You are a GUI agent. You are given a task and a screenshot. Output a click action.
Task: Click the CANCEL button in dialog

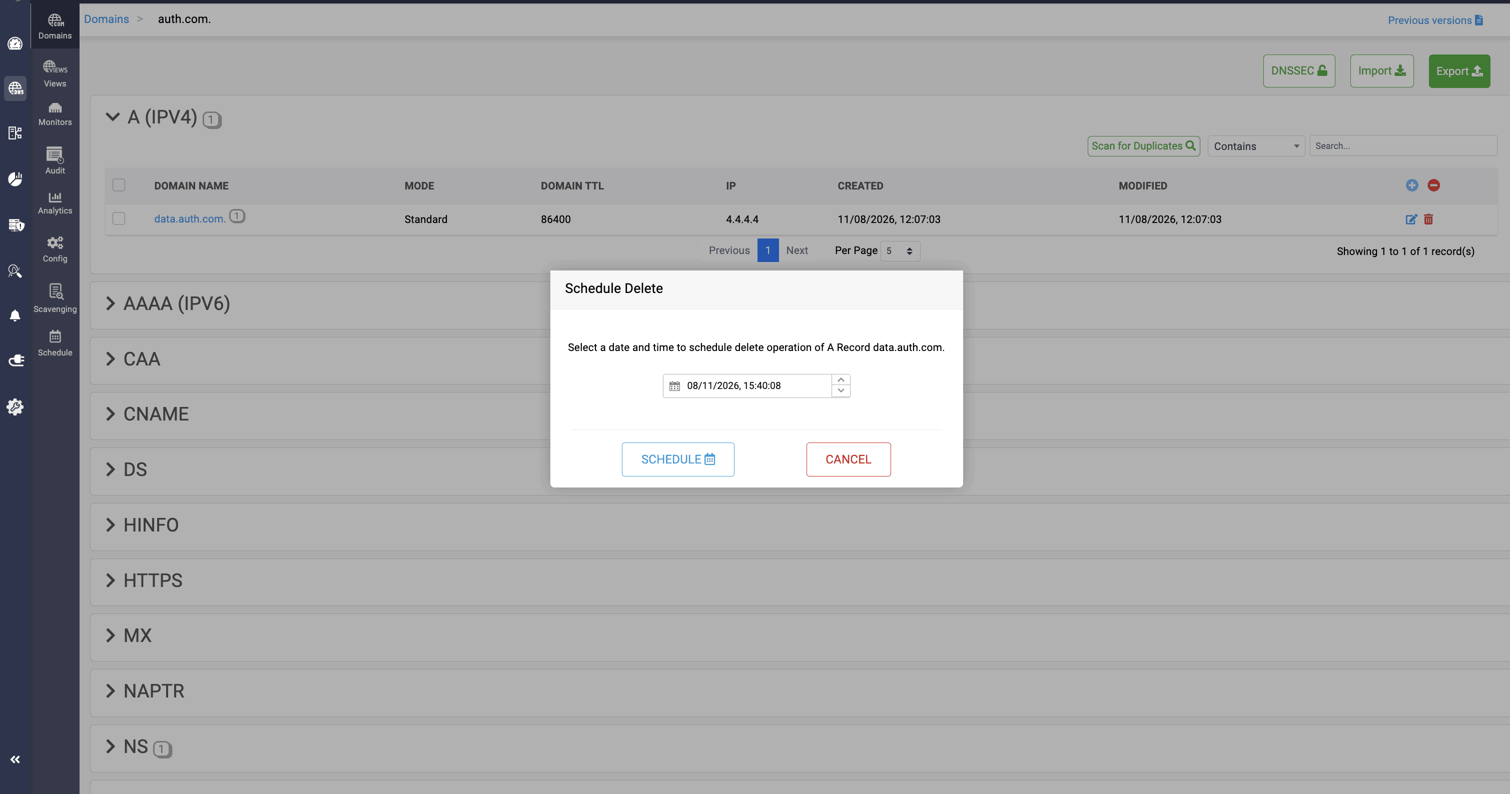click(848, 459)
